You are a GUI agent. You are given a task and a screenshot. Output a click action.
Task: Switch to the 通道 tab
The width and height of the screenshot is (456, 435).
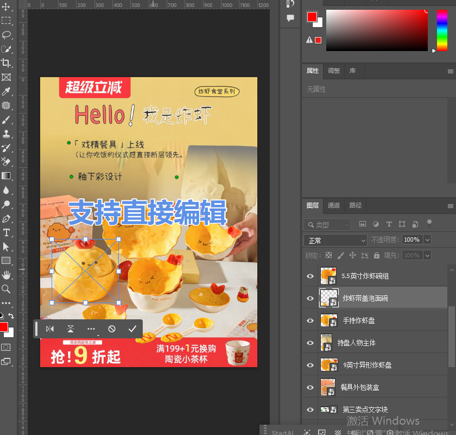click(334, 205)
